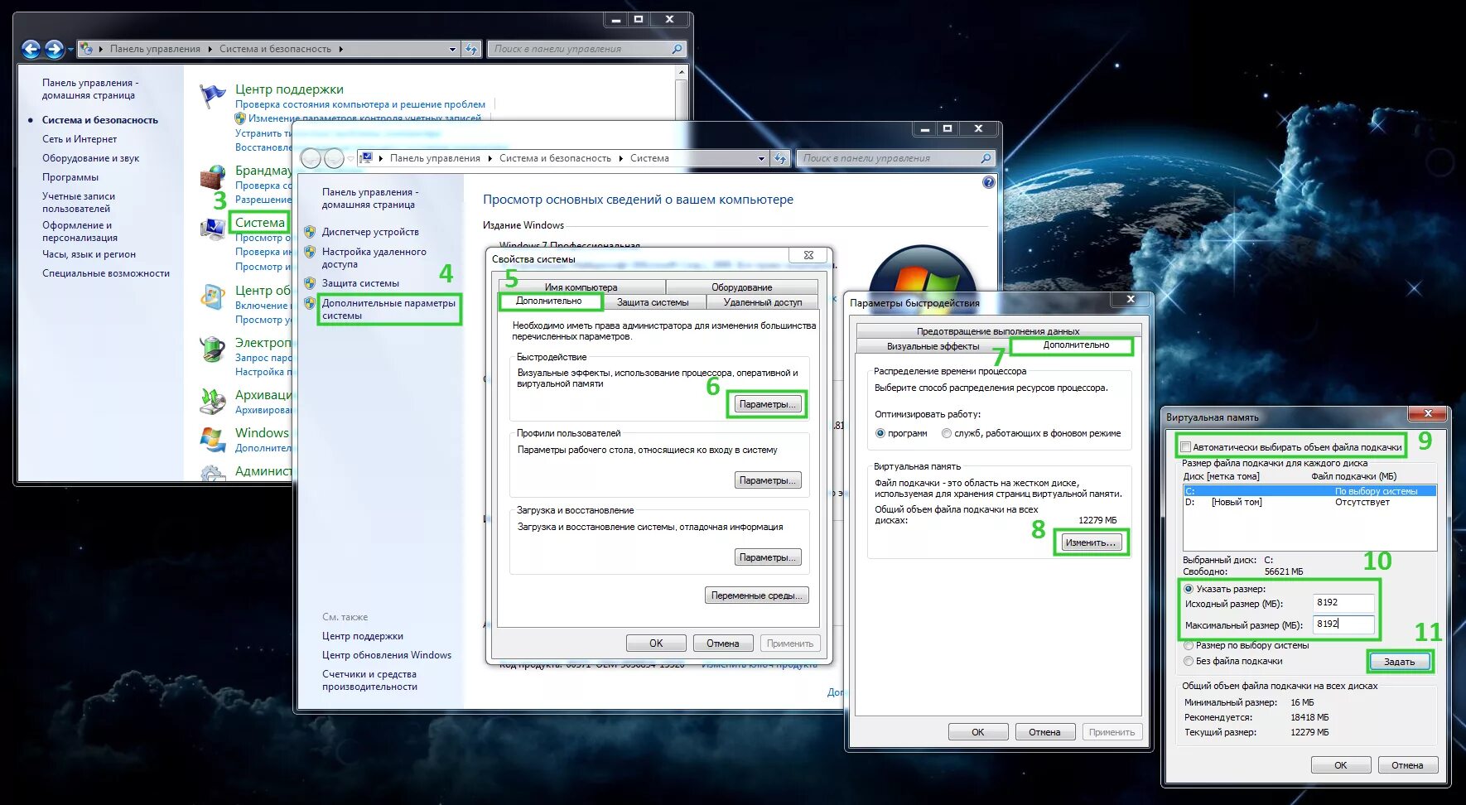1466x805 pixels.
Task: Click Переменные среды button
Action: click(757, 595)
